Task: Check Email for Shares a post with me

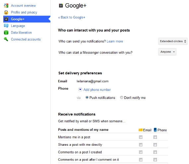Action: click(x=141, y=144)
